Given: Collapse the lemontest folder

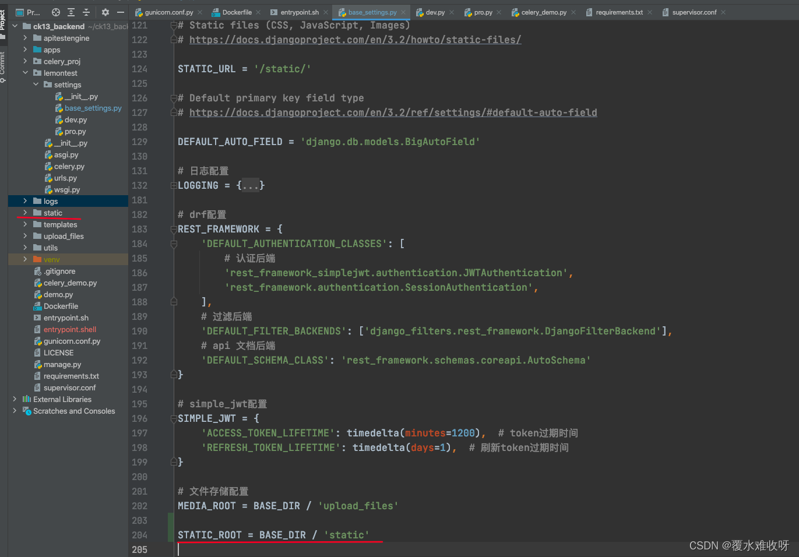Looking at the screenshot, I should 25,73.
